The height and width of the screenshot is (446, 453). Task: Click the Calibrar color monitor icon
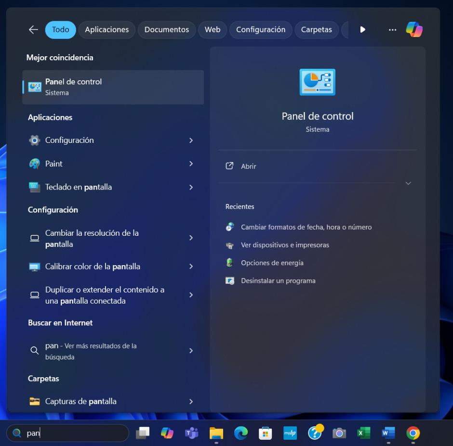[x=35, y=267]
